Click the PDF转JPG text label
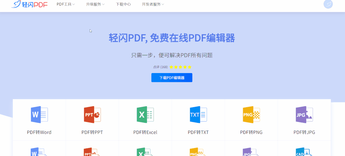 (304, 132)
